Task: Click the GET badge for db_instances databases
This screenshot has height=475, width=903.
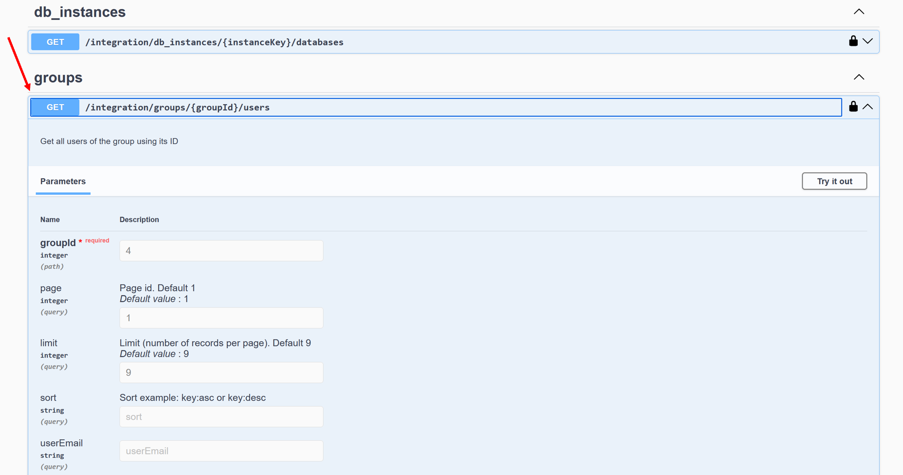Action: (x=55, y=42)
